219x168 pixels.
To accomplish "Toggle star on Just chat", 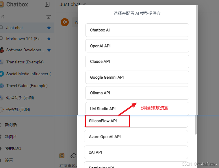I will pyautogui.click(x=49, y=28).
